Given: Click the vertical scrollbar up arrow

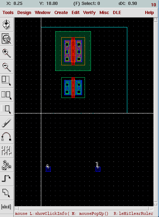Looking at the screenshot, I should click(x=155, y=20).
